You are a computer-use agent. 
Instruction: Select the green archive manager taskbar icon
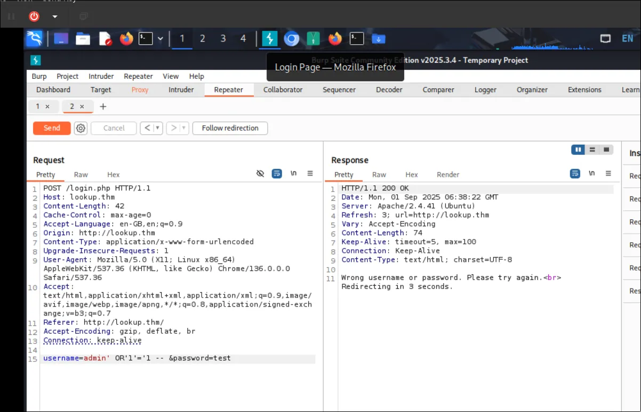click(314, 38)
